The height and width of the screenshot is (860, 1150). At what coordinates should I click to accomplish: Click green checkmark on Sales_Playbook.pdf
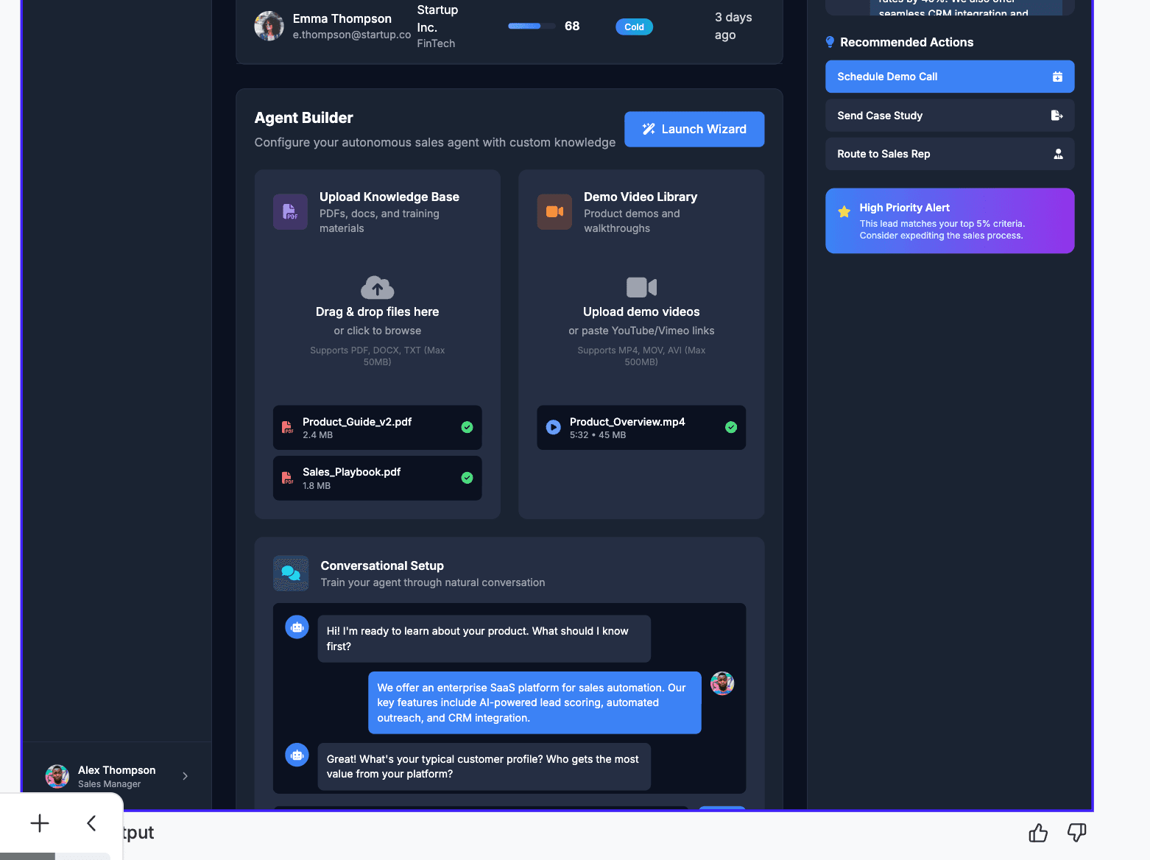[467, 478]
